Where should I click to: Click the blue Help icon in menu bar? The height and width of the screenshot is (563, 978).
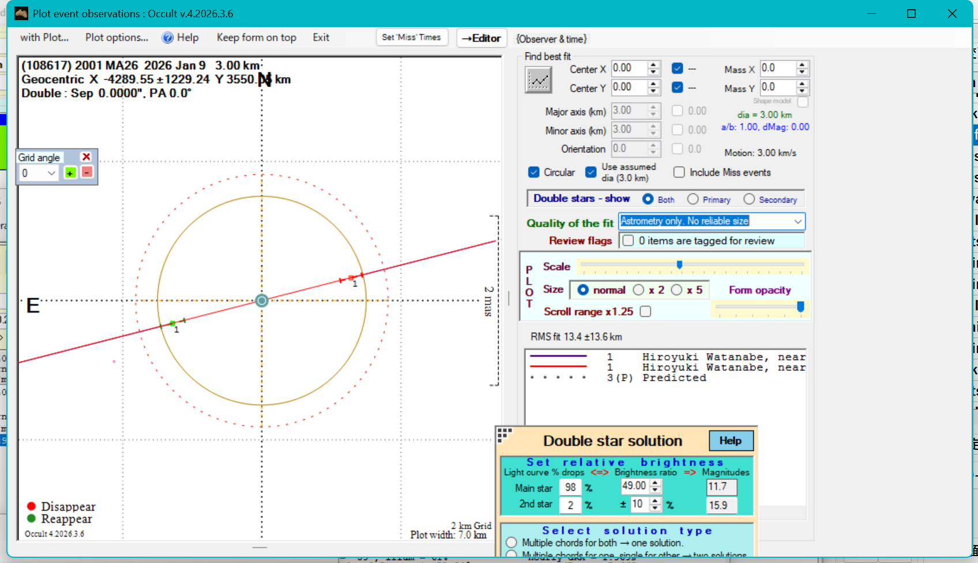coord(167,37)
